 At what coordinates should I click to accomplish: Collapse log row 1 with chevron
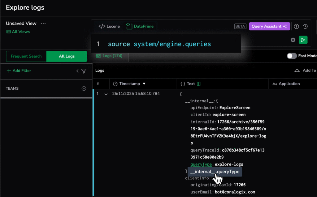click(106, 94)
